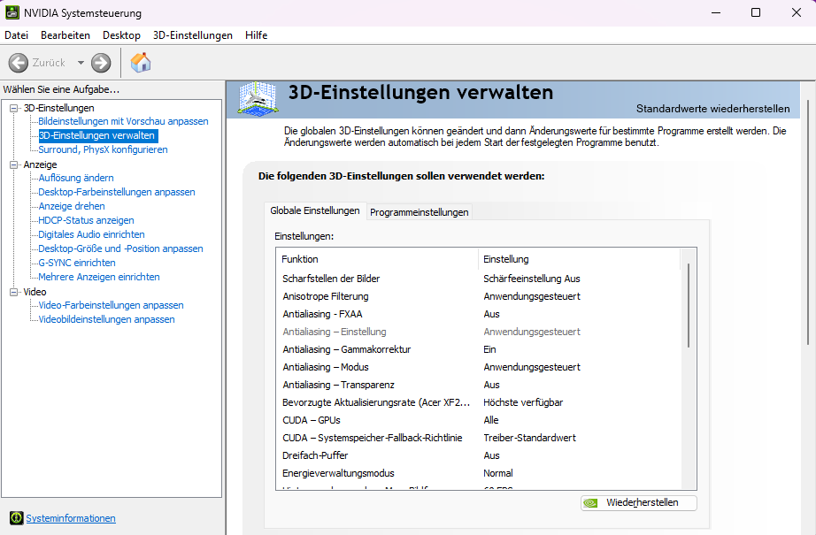Open Videobildeinstellungen anpassen
This screenshot has width=816, height=535.
(106, 319)
